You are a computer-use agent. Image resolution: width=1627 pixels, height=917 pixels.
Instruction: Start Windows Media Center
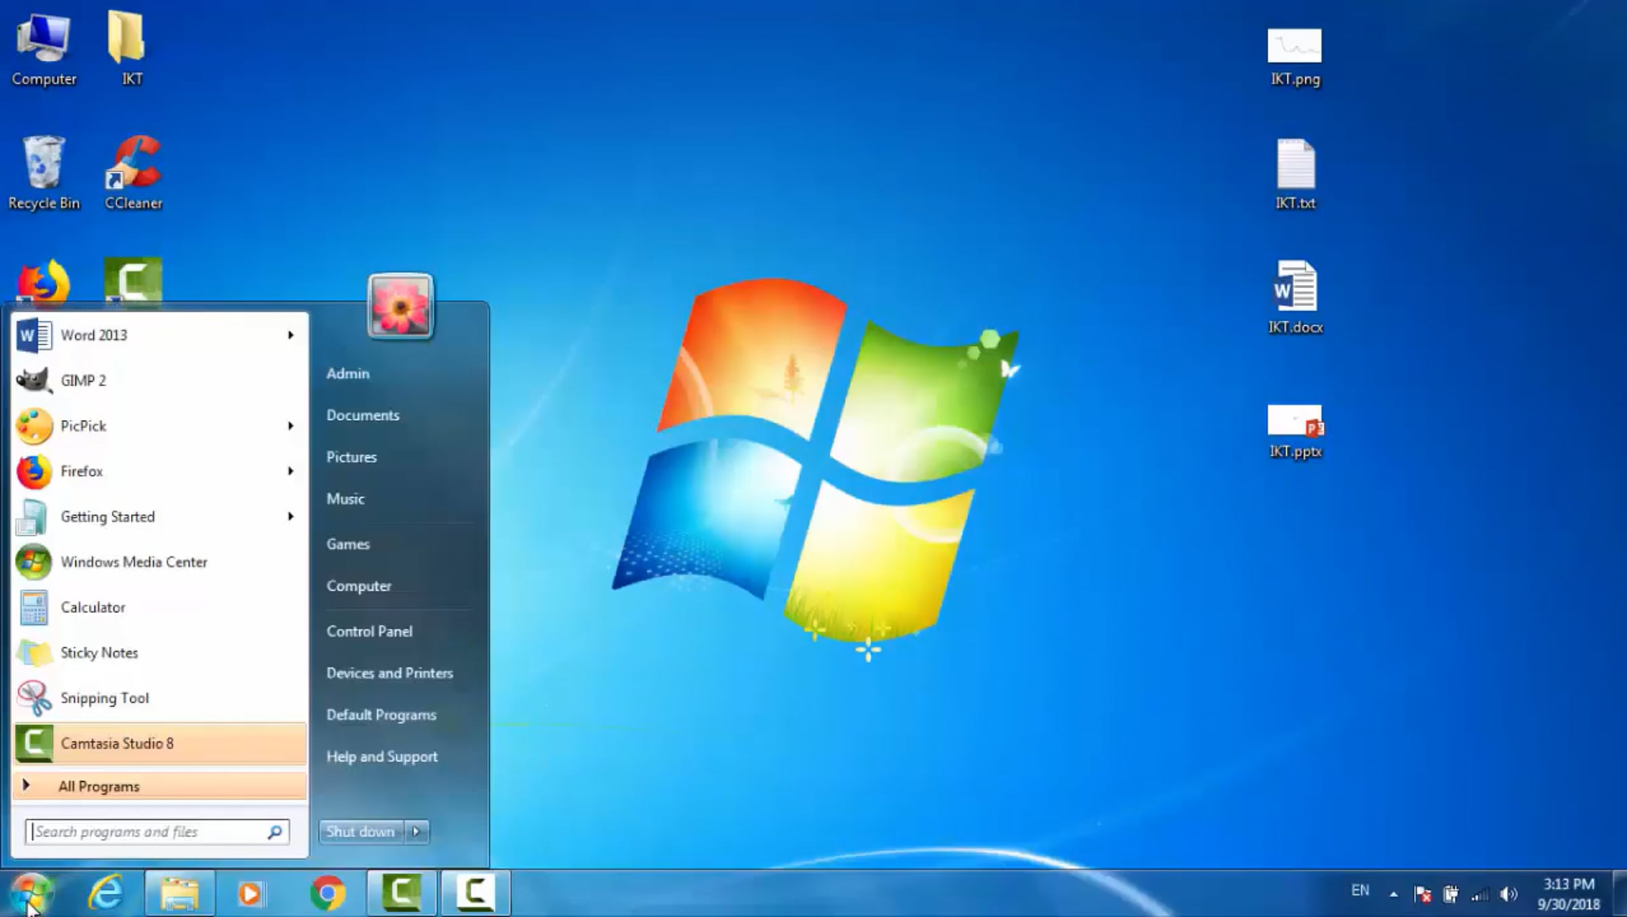pos(134,562)
